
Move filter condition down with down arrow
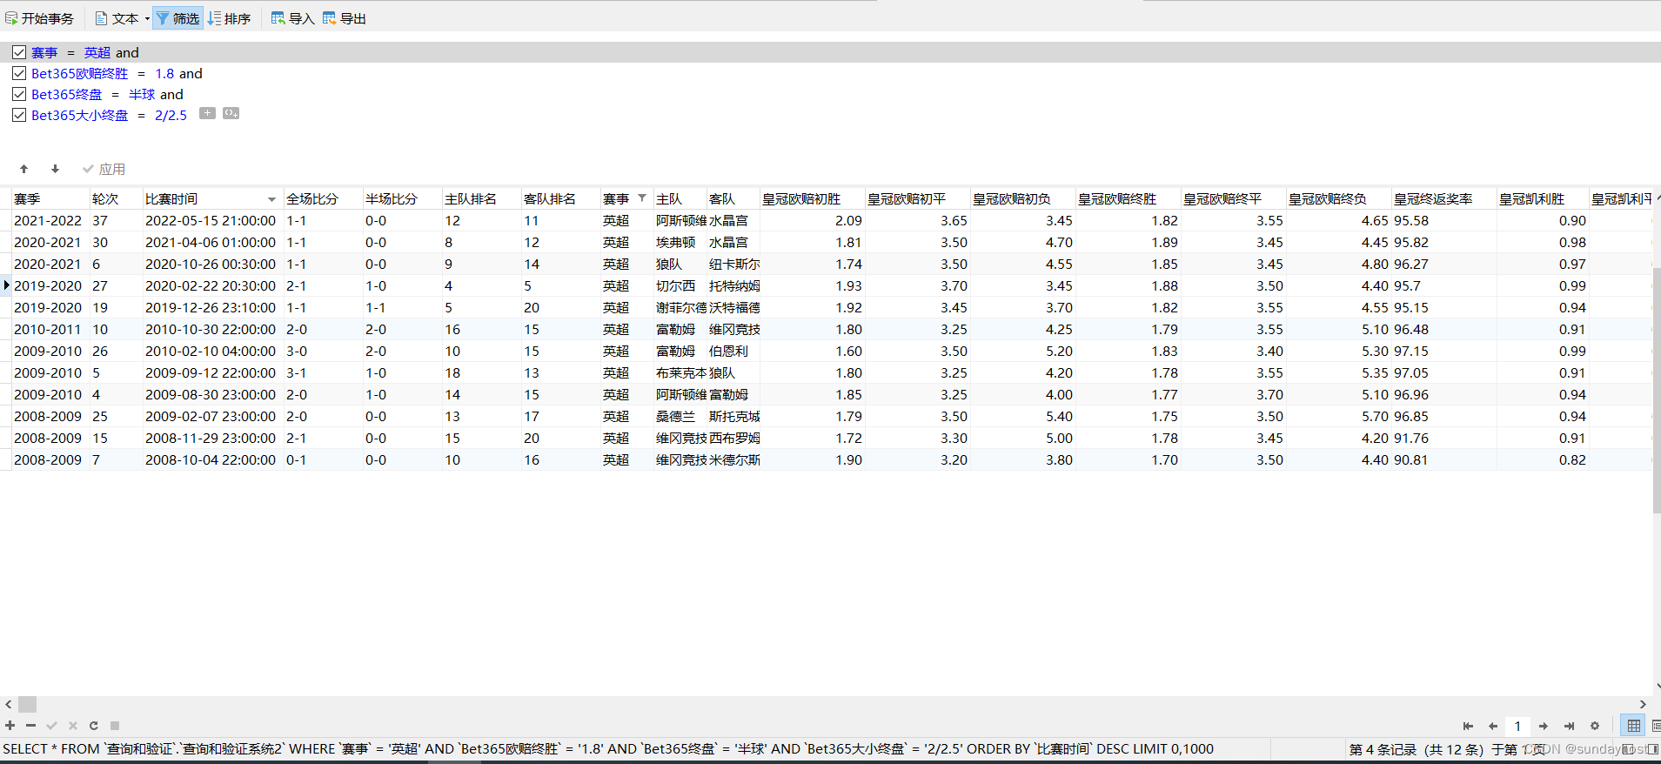click(x=55, y=169)
